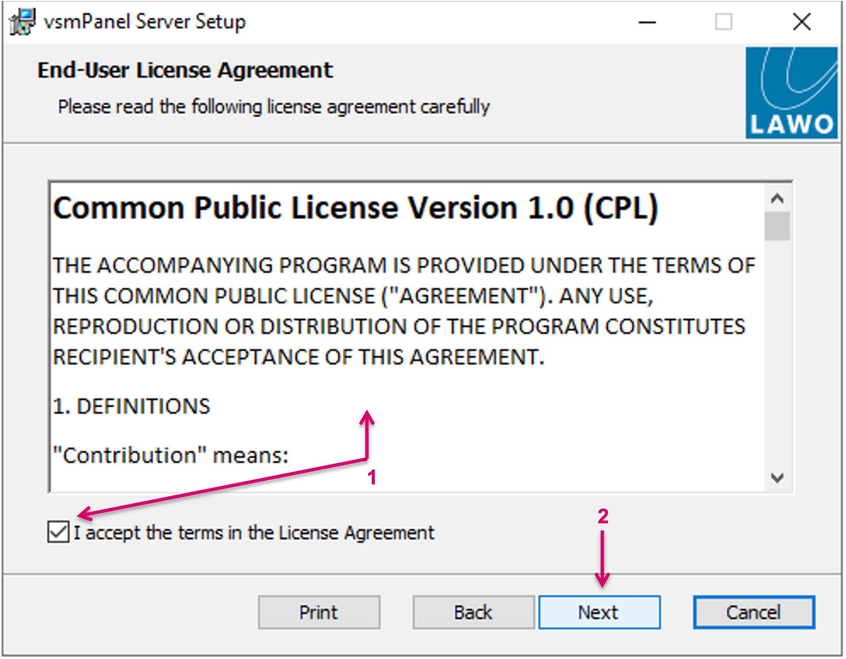The image size is (846, 659).
Task: Go Back to the previous setup step
Action: click(x=473, y=613)
